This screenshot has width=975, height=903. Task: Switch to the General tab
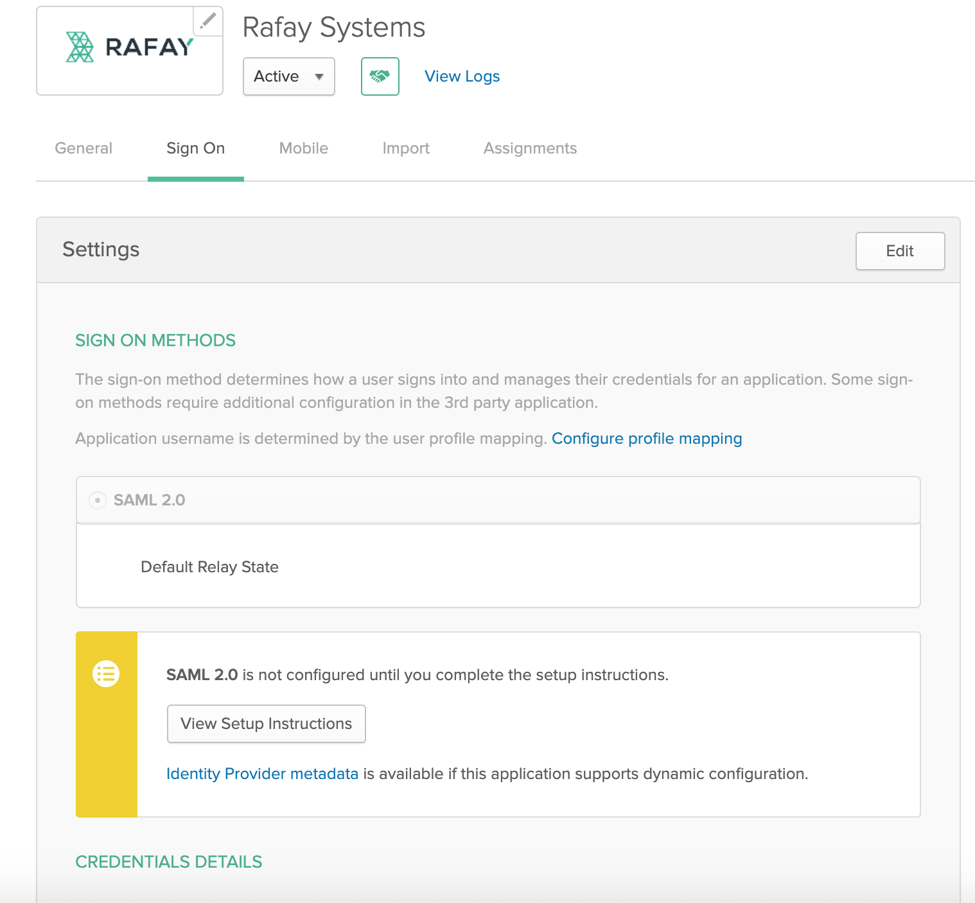coord(83,148)
